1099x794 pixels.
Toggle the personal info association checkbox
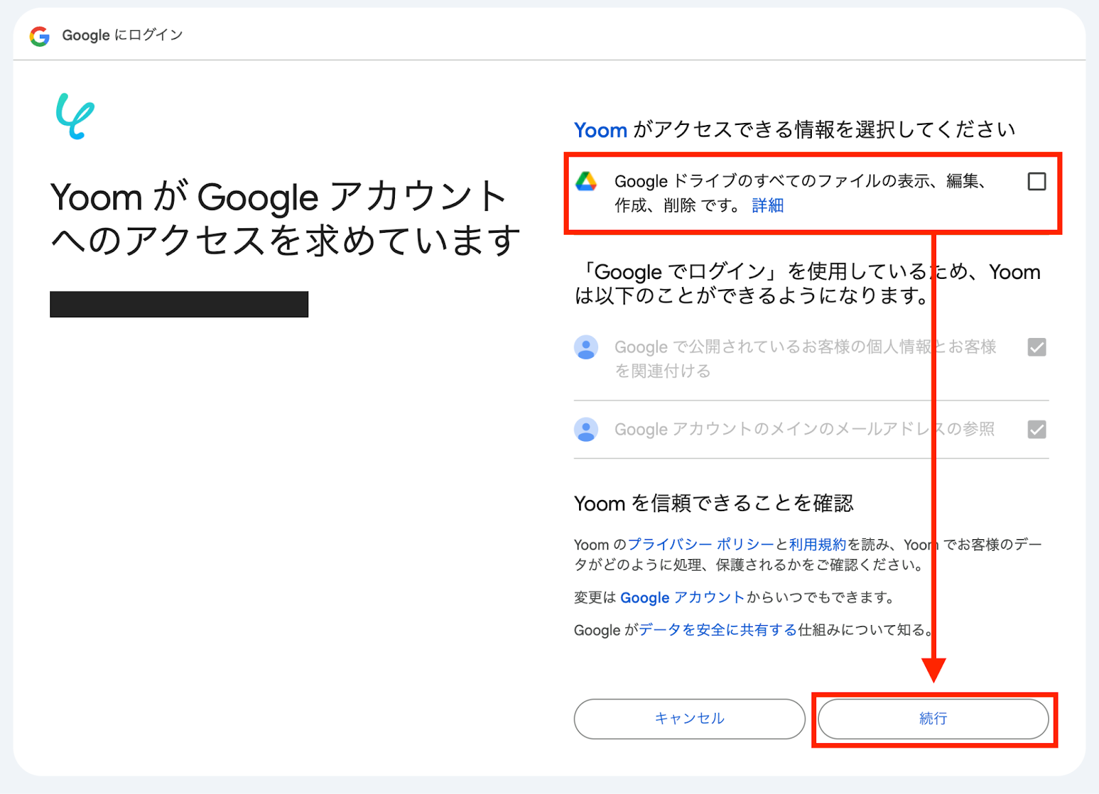pos(1036,348)
